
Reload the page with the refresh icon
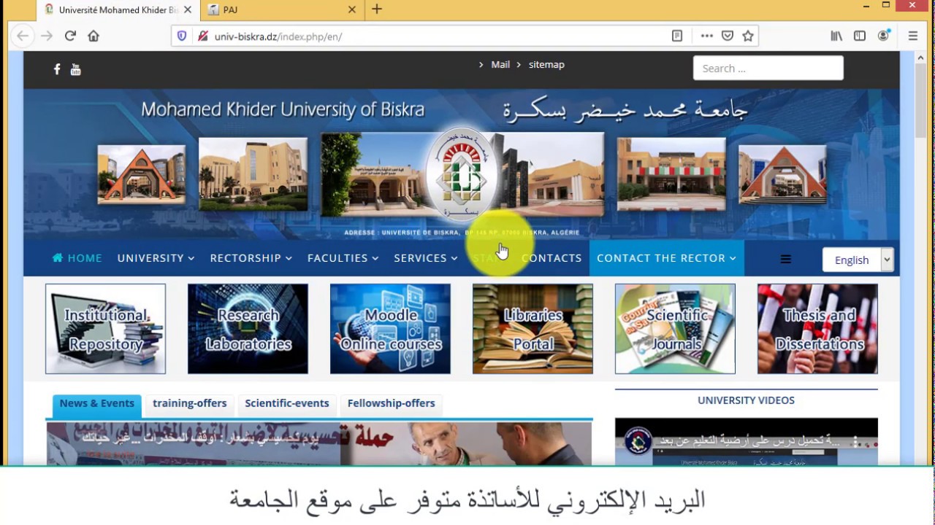coord(70,36)
